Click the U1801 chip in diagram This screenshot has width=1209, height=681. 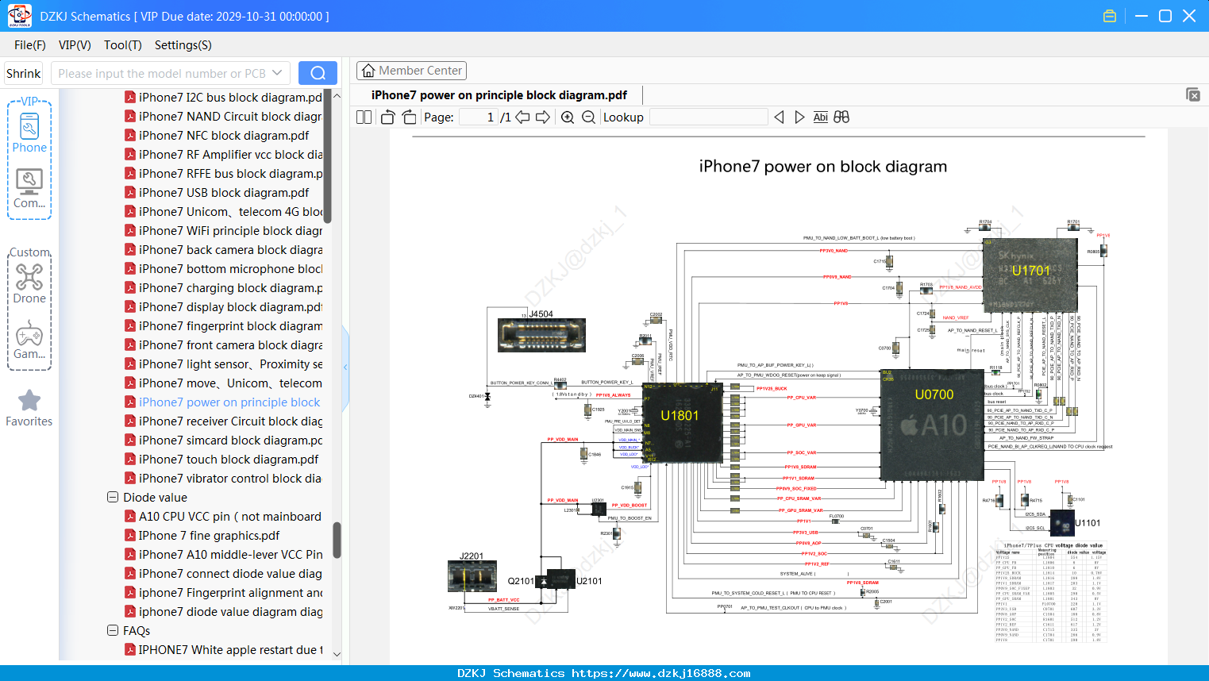(682, 423)
